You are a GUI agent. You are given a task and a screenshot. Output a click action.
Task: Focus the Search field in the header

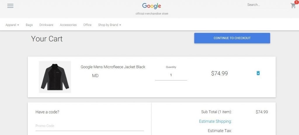(266, 5)
